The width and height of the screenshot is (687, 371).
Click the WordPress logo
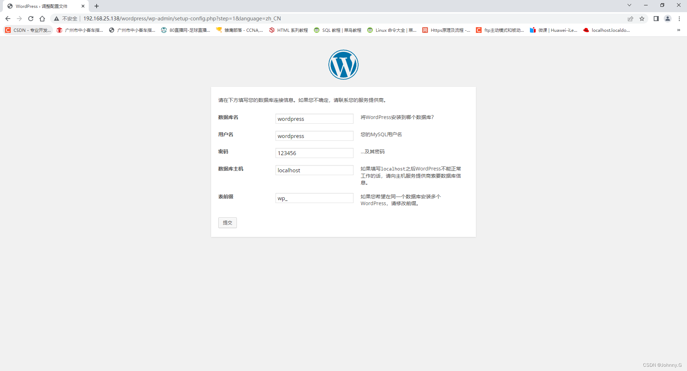pyautogui.click(x=343, y=65)
